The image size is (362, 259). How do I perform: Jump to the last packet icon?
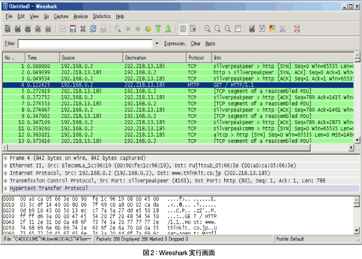168,29
